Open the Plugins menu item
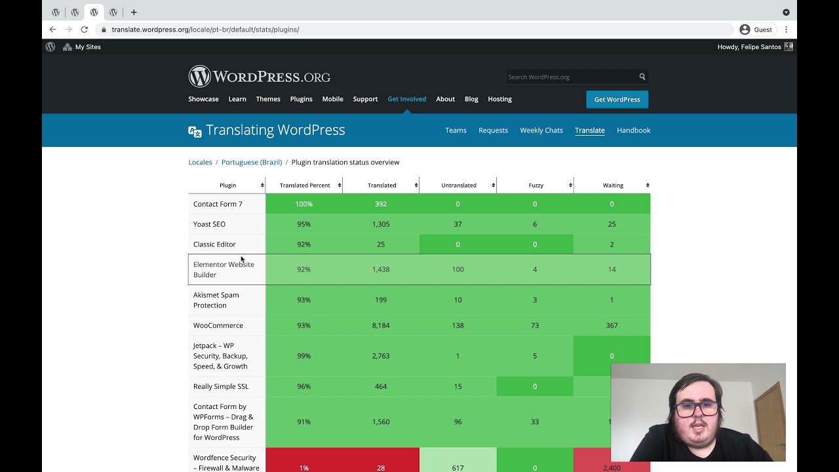This screenshot has height=472, width=839. 301,99
